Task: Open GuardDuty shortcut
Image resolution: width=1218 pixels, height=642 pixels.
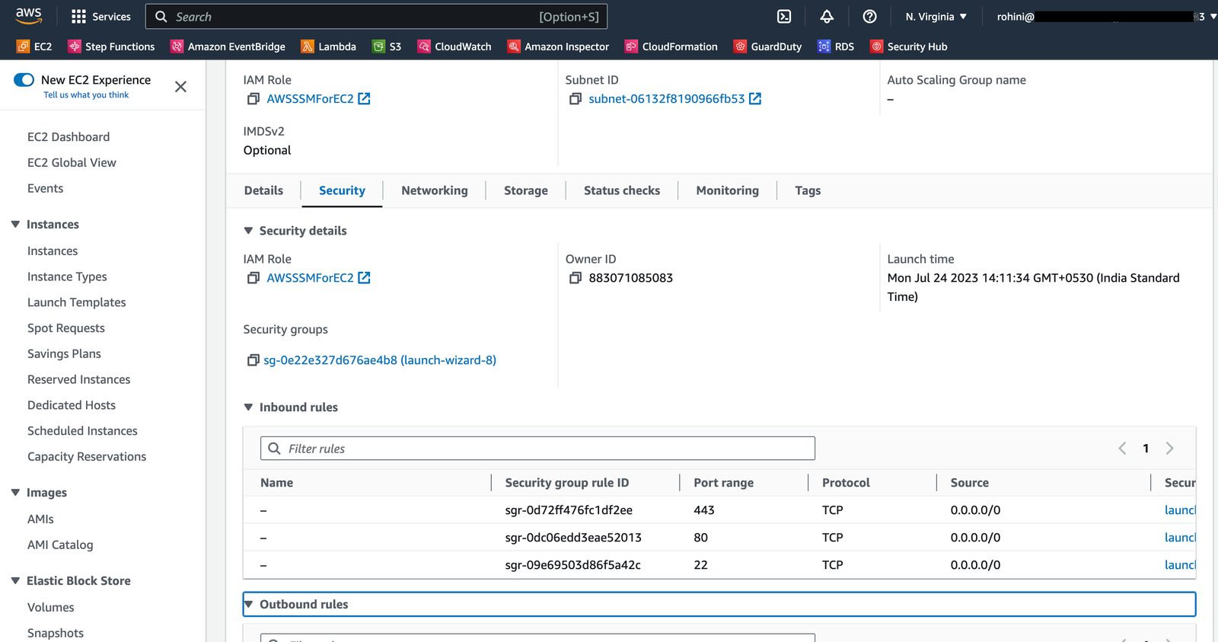Action: [x=767, y=46]
